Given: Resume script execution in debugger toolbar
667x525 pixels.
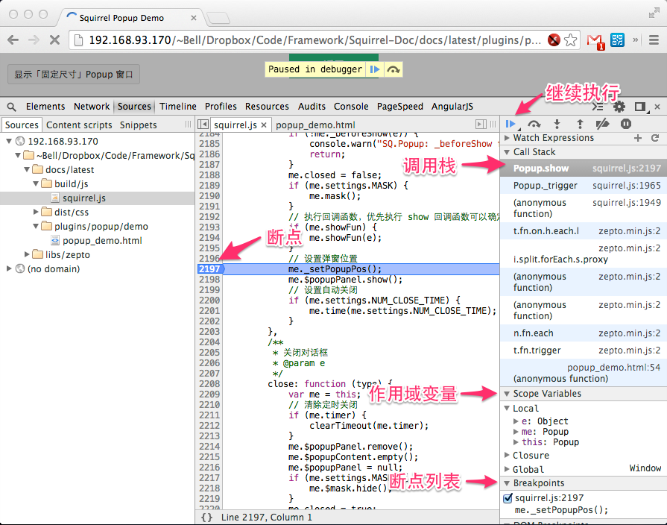Looking at the screenshot, I should click(510, 124).
